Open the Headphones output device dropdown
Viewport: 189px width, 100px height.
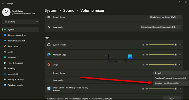[164, 17]
